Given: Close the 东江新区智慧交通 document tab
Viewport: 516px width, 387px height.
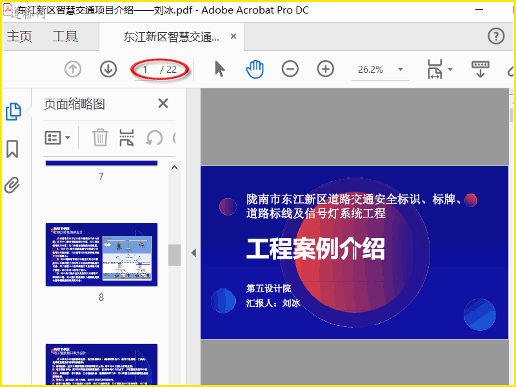Looking at the screenshot, I should pyautogui.click(x=233, y=36).
